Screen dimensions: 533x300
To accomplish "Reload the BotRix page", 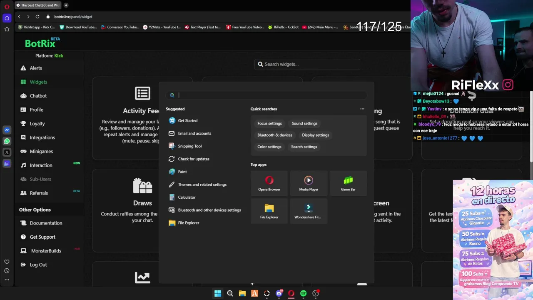I will click(x=37, y=17).
